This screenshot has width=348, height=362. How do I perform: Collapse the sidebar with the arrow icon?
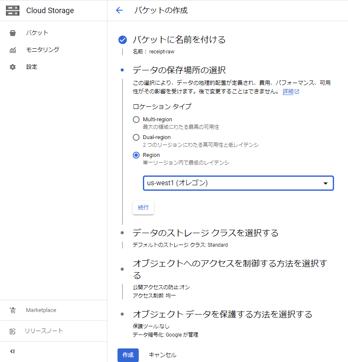pyautogui.click(x=12, y=351)
